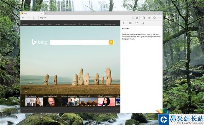Start a Web Note with the pen icon
The width and height of the screenshot is (204, 125).
pos(149,18)
